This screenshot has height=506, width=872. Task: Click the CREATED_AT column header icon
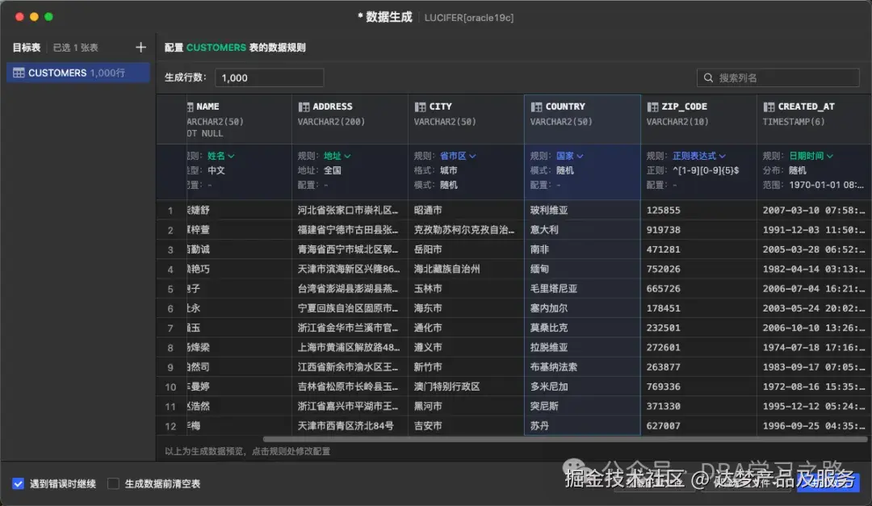coord(769,107)
